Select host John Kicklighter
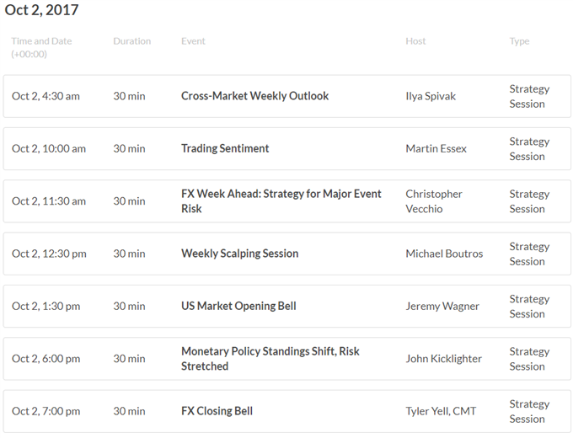The width and height of the screenshot is (573, 438). tap(443, 359)
